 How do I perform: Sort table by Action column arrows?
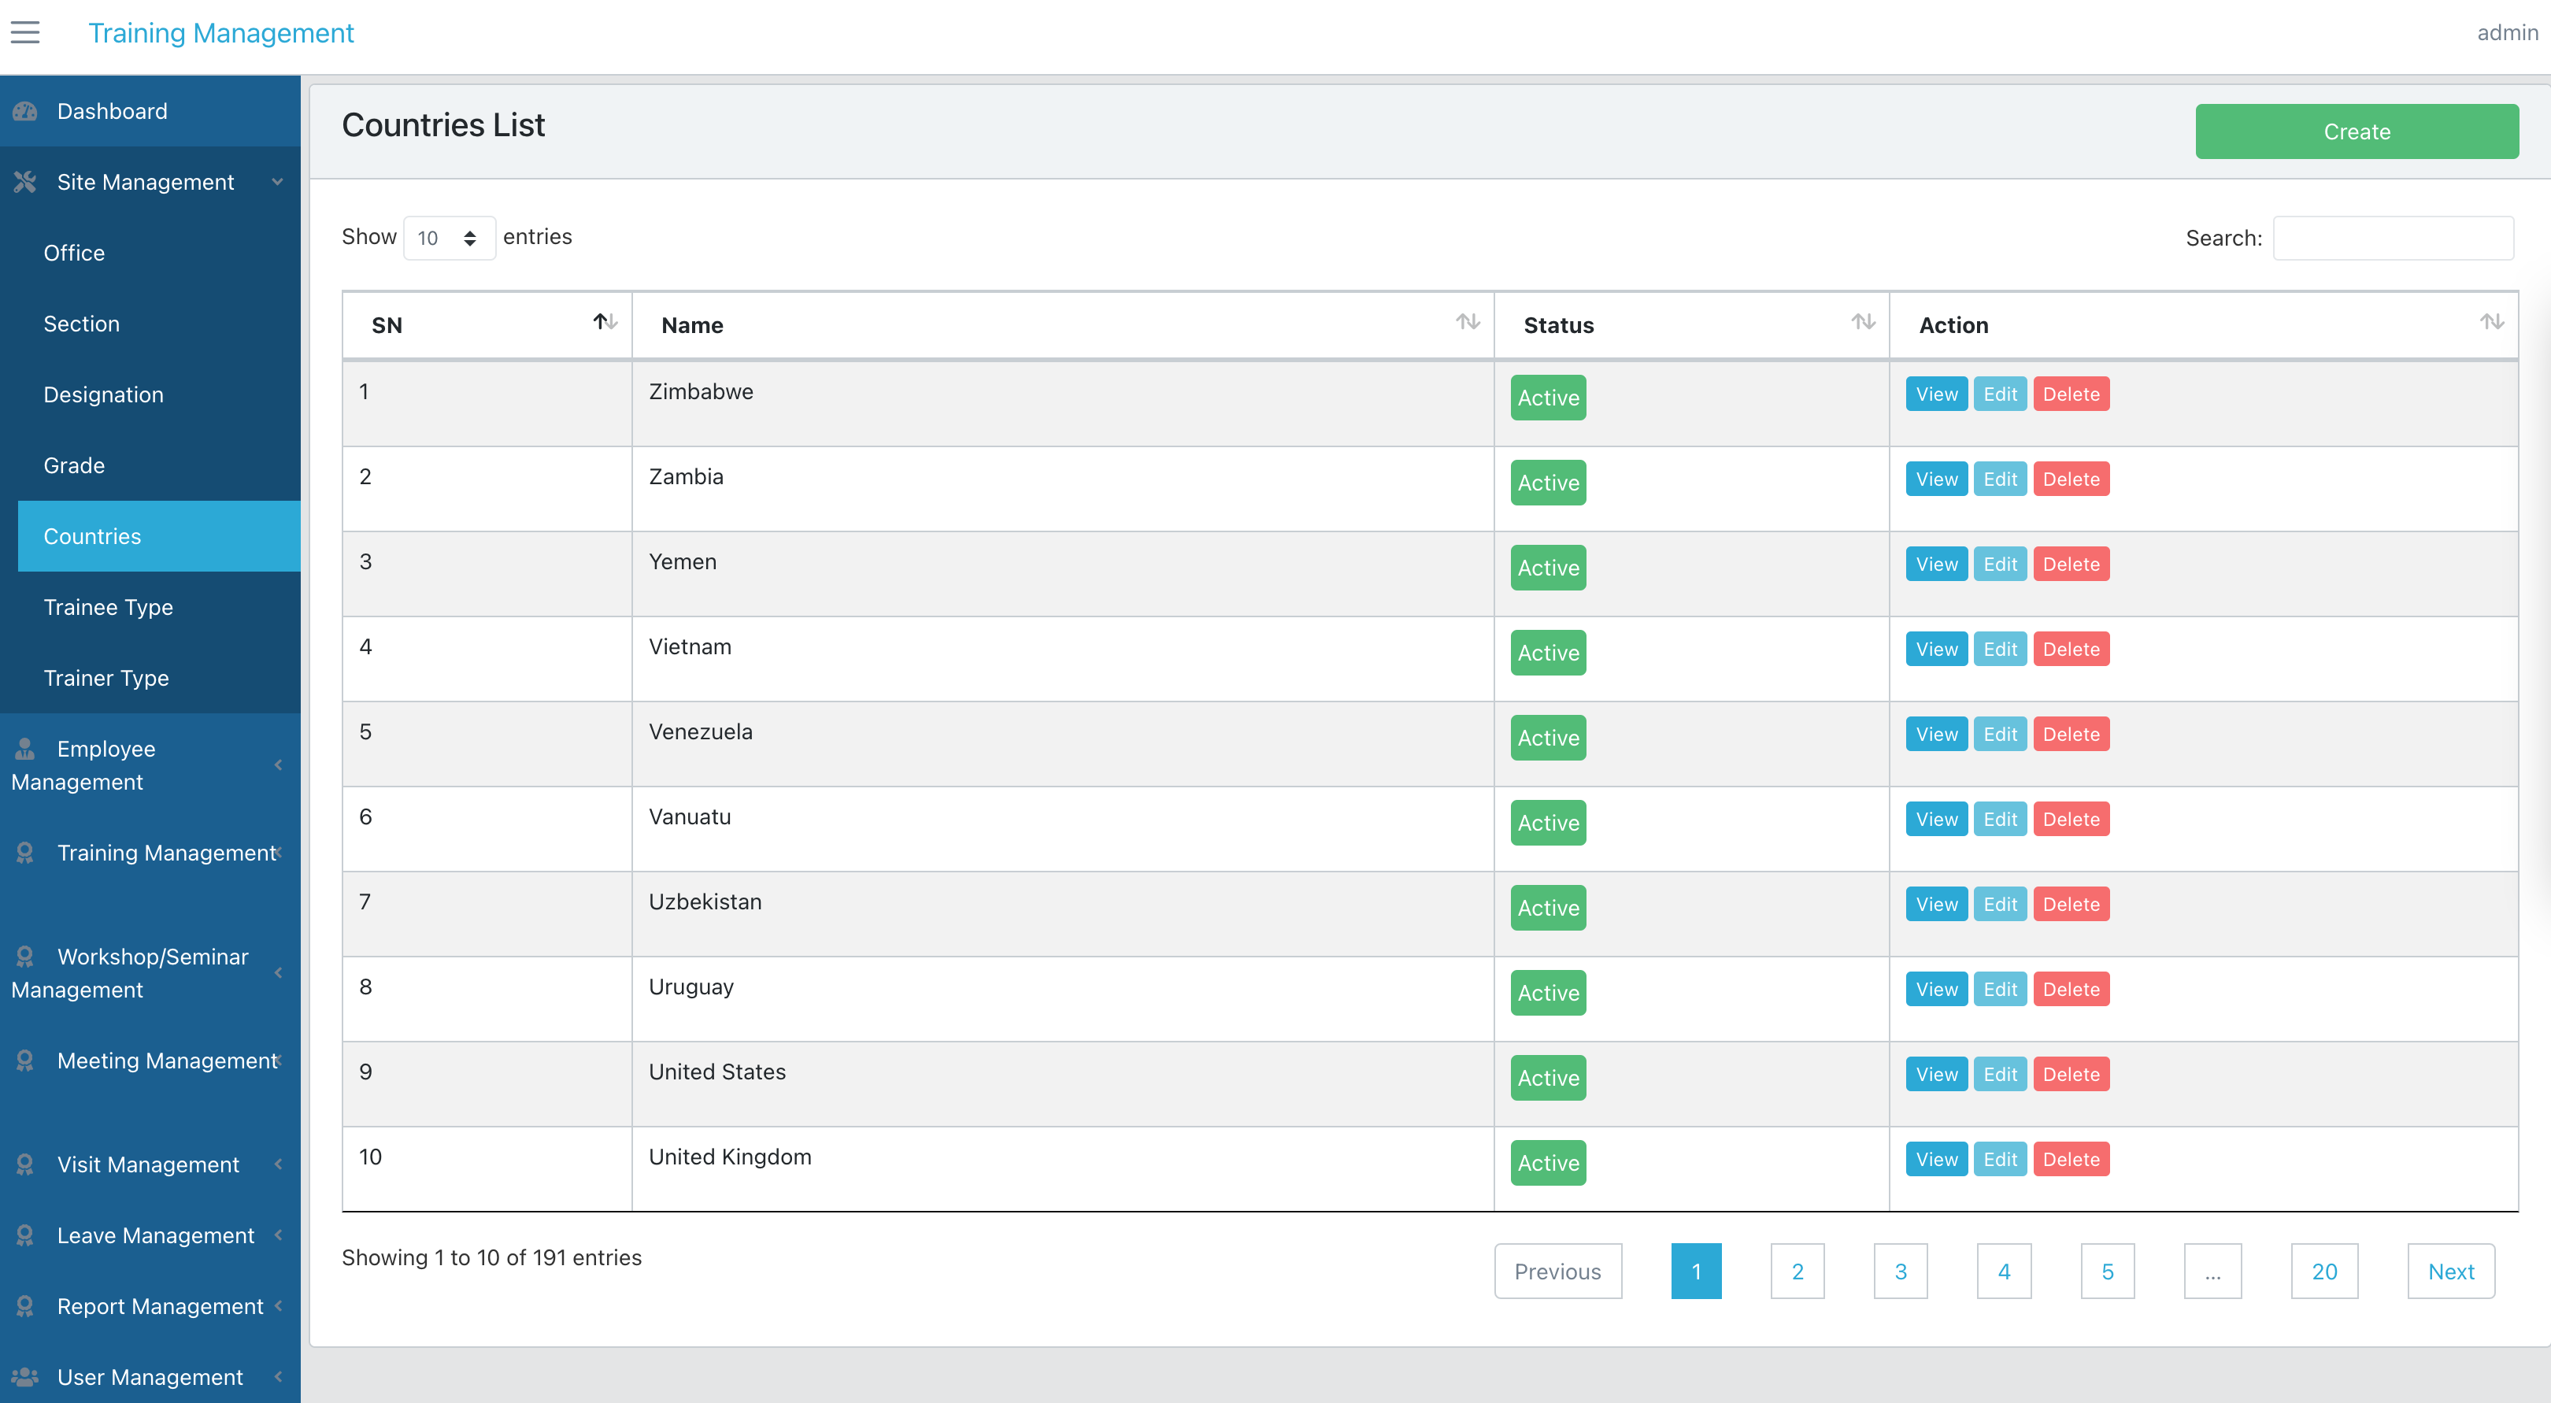2492,322
